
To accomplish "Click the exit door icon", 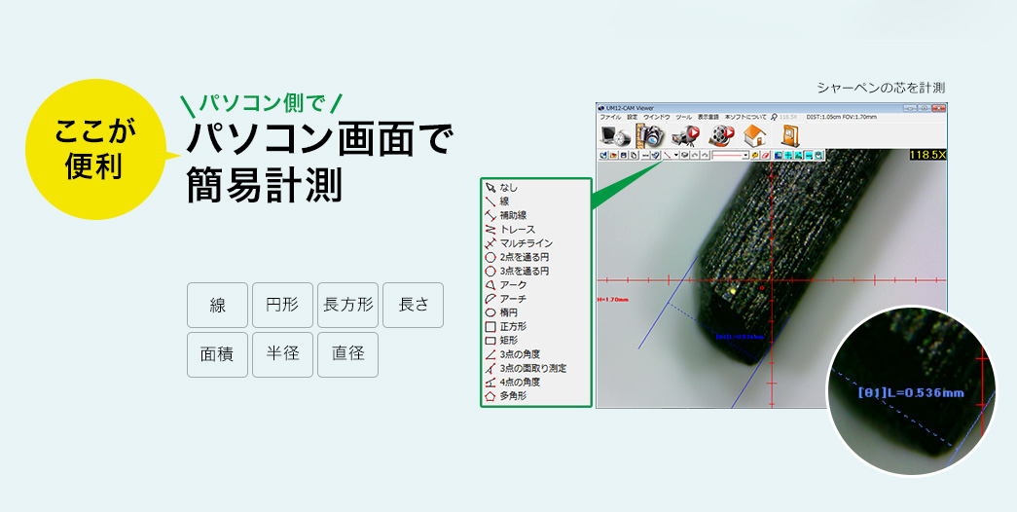I will [789, 135].
